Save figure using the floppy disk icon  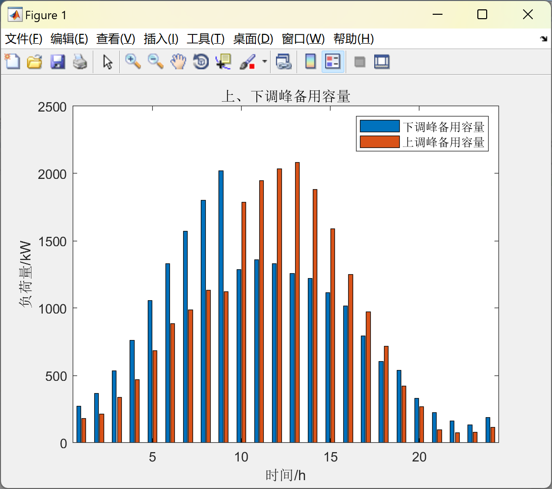pos(57,61)
